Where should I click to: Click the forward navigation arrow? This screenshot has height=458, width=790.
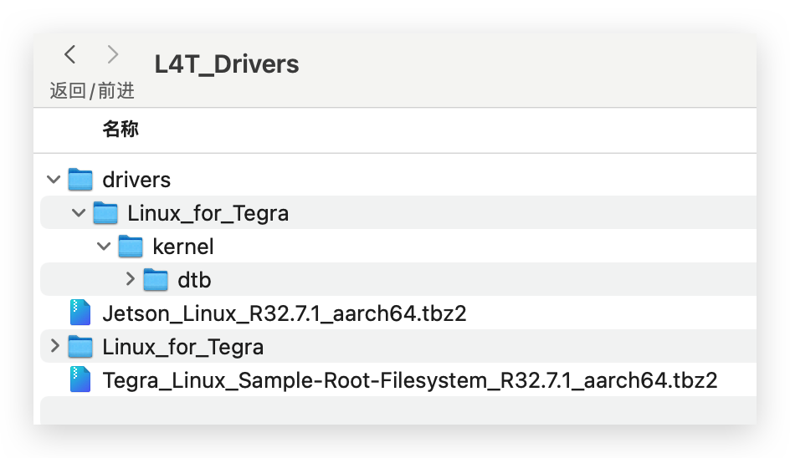click(x=113, y=54)
